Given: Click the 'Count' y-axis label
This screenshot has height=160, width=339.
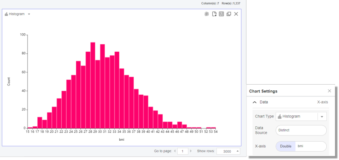Looking at the screenshot, I should click(x=9, y=82).
